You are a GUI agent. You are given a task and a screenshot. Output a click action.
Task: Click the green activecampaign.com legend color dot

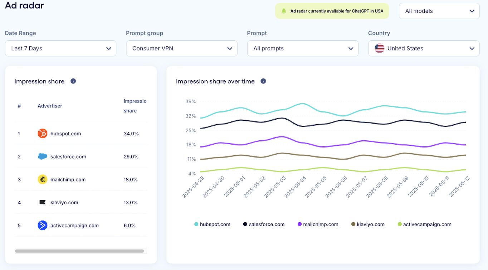(400, 224)
